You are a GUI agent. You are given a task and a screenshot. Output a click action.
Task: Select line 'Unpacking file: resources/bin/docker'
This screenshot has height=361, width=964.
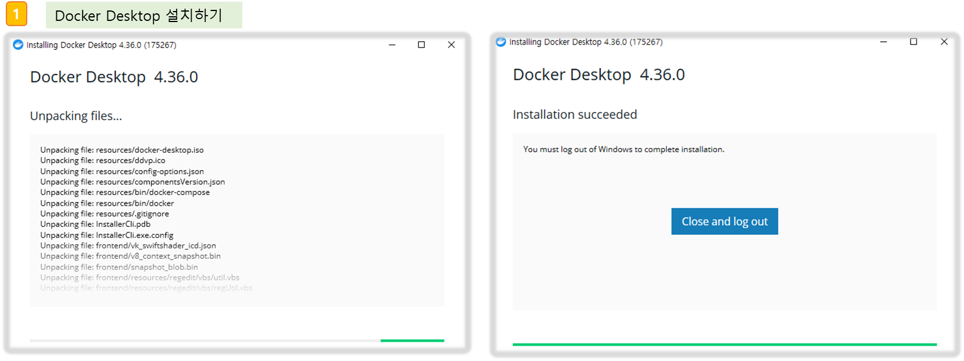click(107, 203)
